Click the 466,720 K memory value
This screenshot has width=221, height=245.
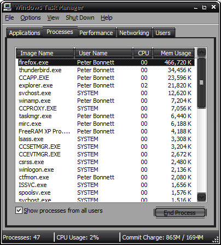(x=178, y=62)
